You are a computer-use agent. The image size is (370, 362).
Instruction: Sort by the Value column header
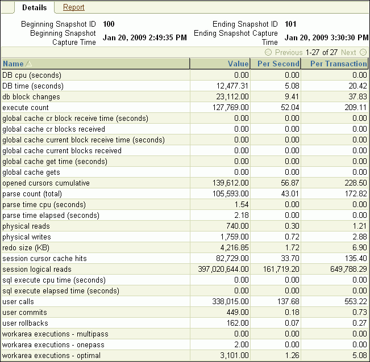(x=238, y=64)
